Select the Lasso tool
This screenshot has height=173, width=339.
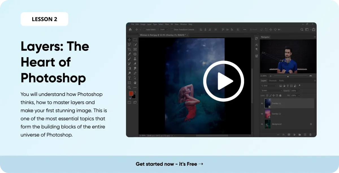coord(129,45)
